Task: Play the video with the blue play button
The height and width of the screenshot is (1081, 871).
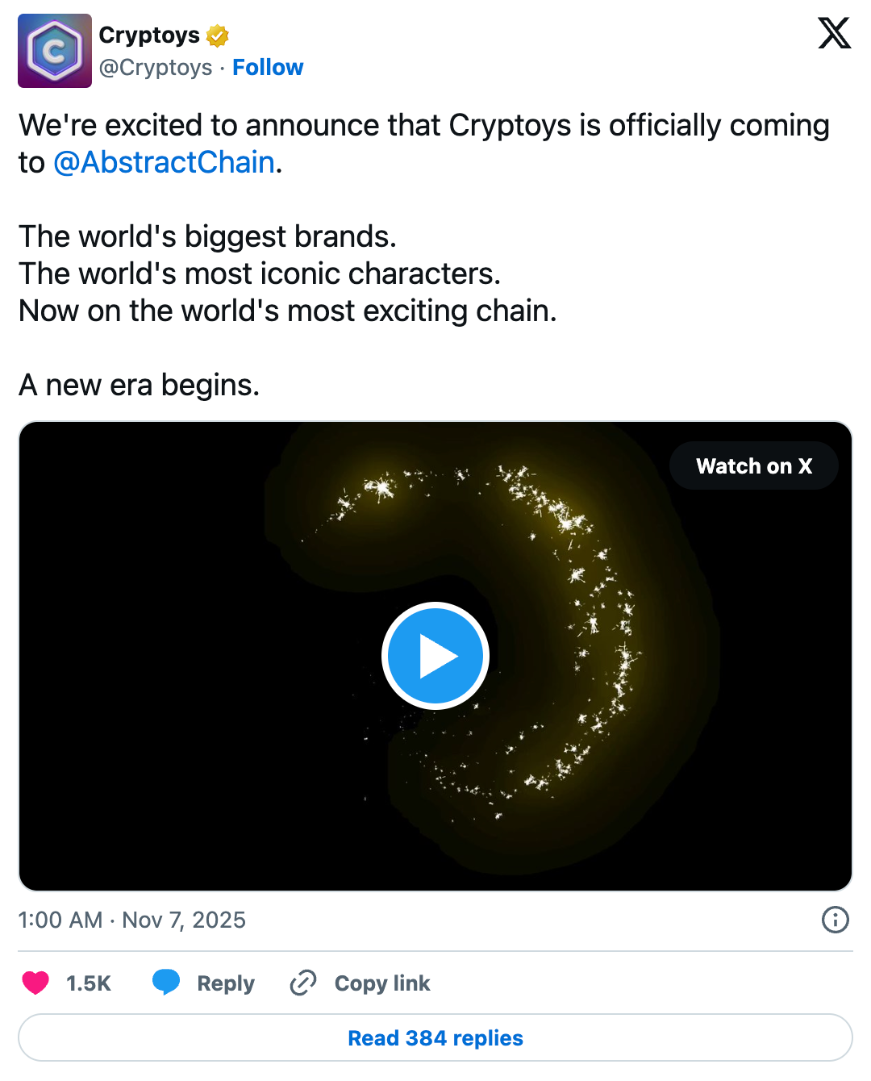Action: (x=435, y=656)
